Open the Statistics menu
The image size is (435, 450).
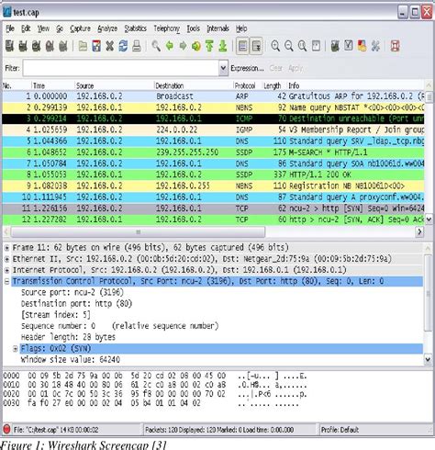point(135,28)
